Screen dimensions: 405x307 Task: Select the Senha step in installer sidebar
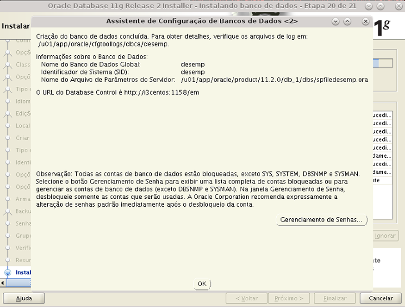(x=23, y=223)
